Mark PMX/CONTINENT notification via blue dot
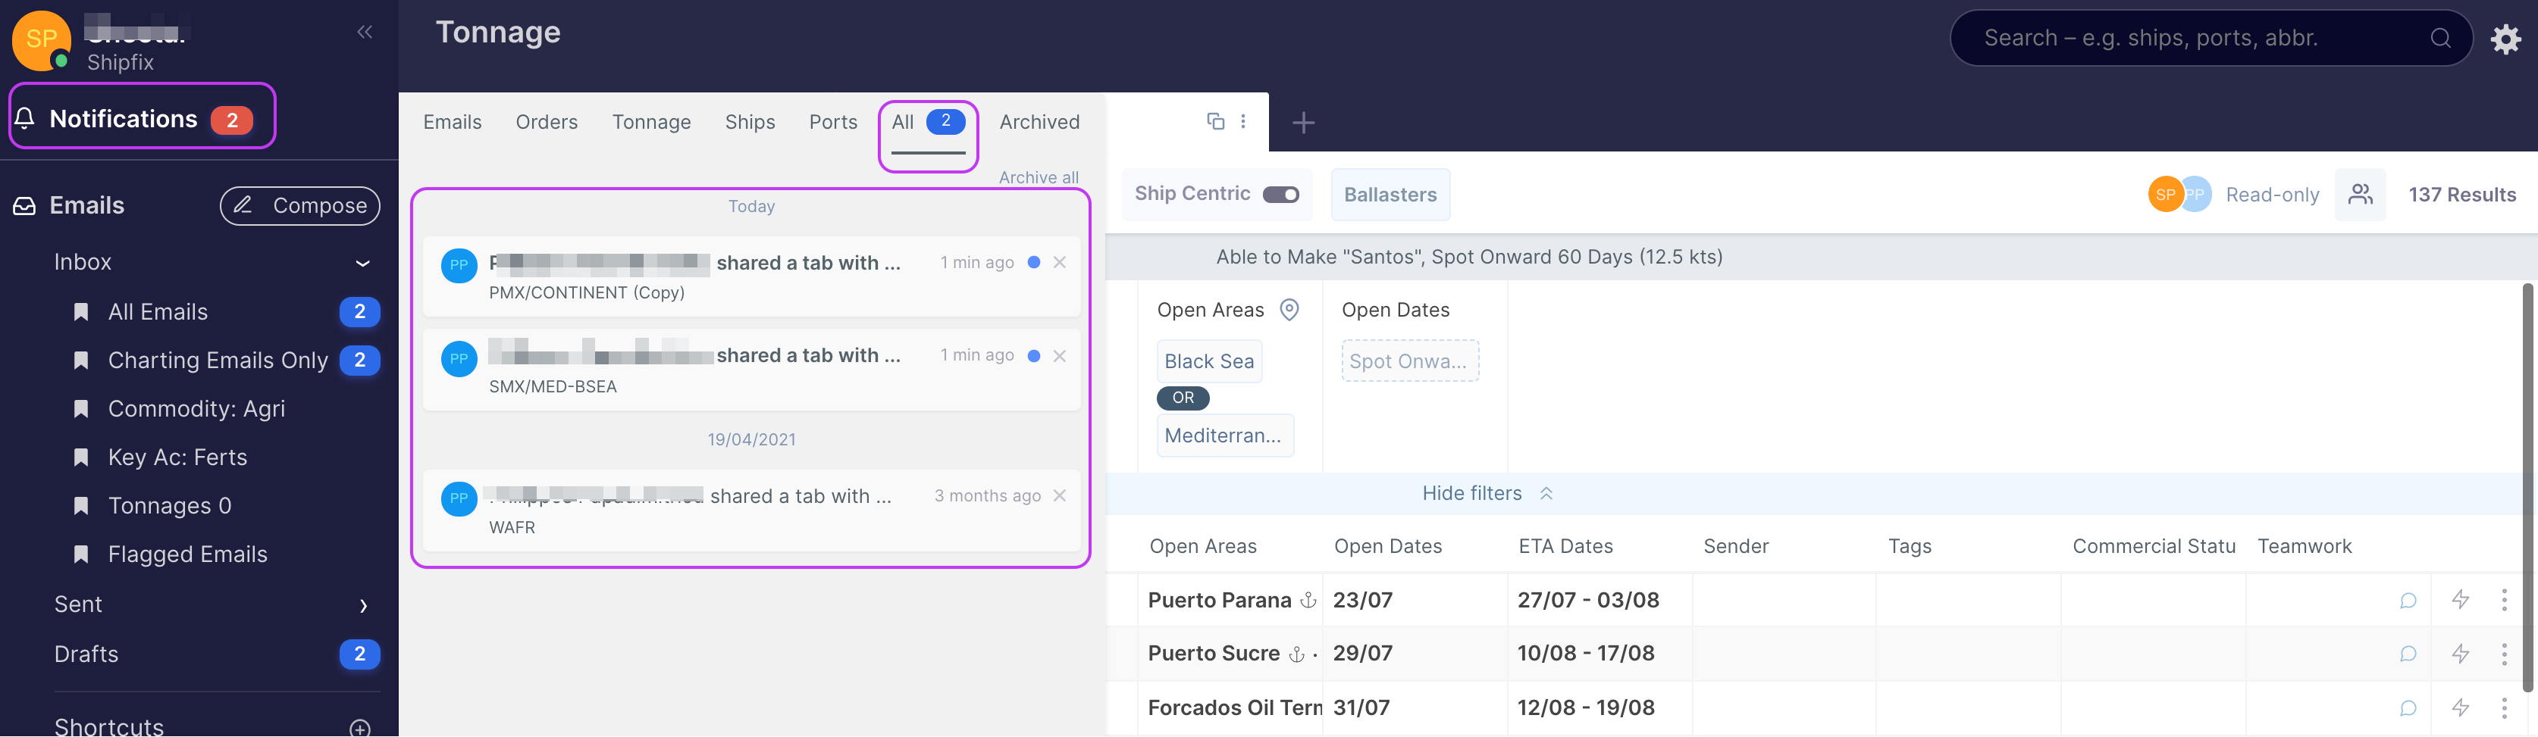This screenshot has height=737, width=2538. (x=1033, y=263)
